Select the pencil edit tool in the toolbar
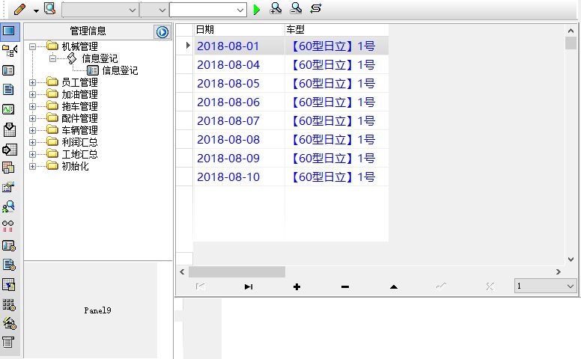Image resolution: width=581 pixels, height=359 pixels. point(19,9)
